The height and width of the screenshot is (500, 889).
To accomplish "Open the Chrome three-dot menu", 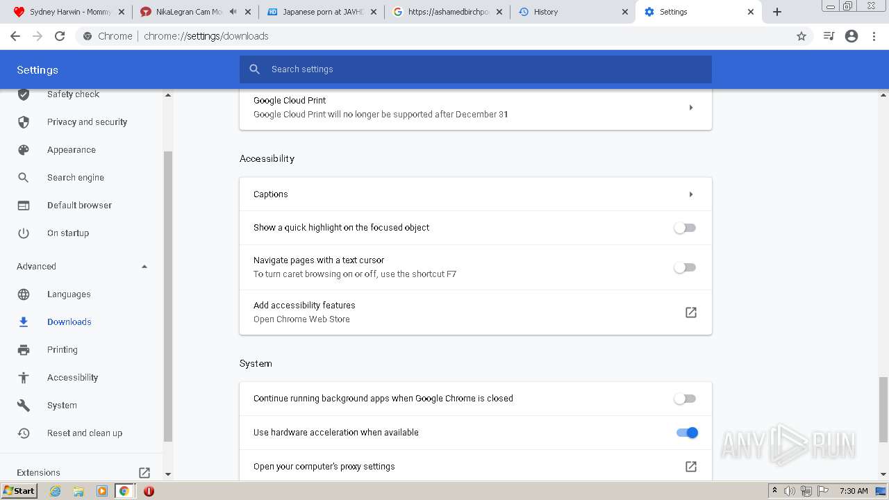I will click(874, 36).
